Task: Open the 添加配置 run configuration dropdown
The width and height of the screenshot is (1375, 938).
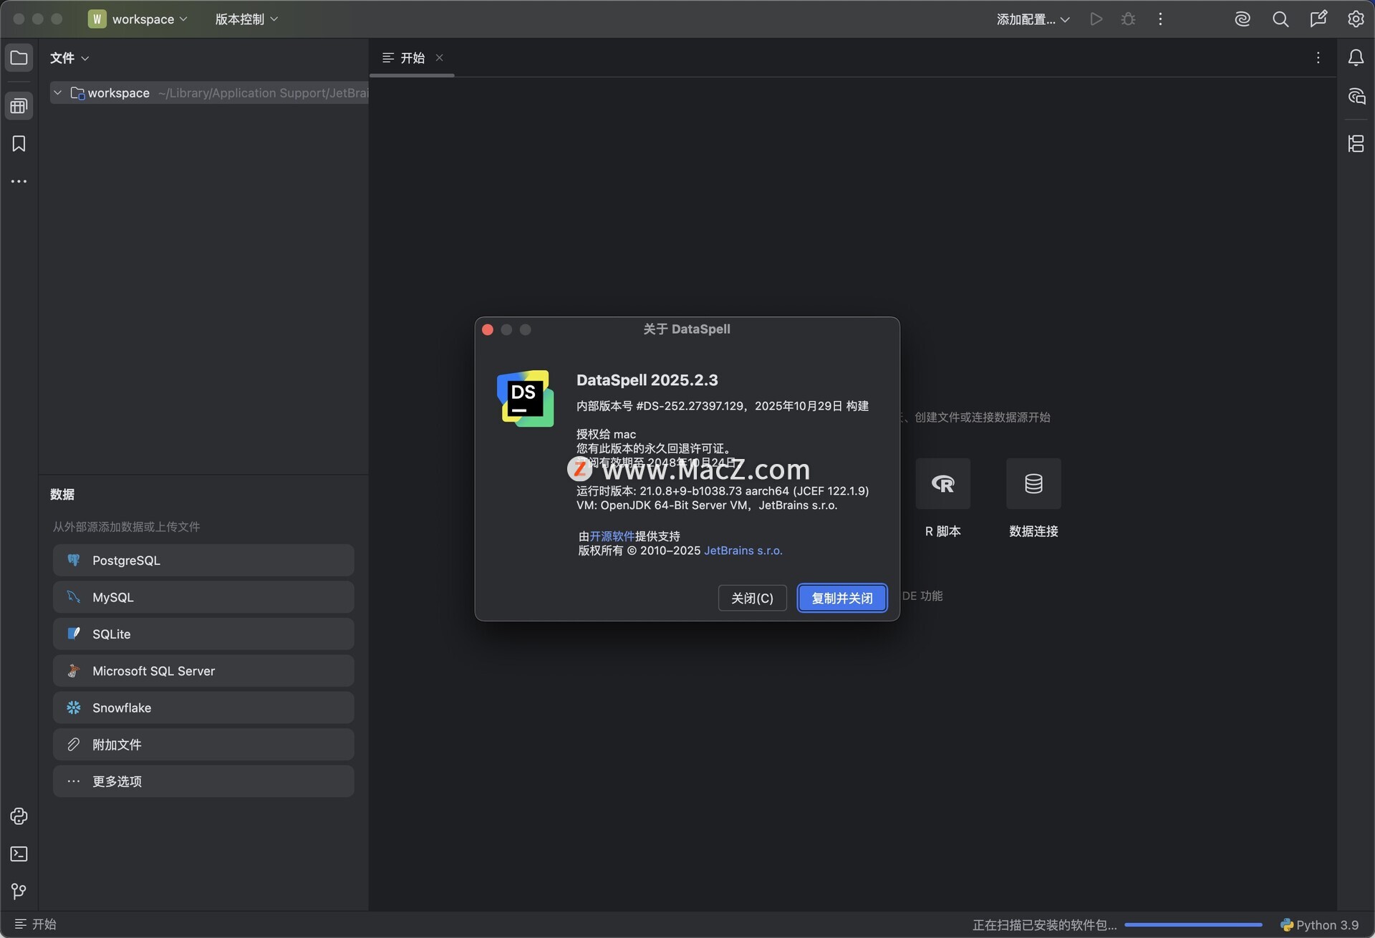Action: click(x=1033, y=19)
